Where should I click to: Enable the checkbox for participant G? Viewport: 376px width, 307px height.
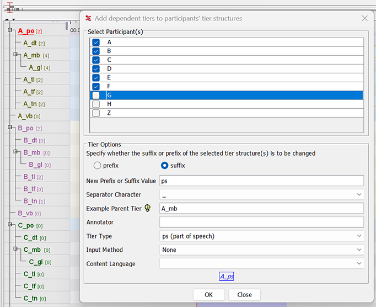point(96,96)
